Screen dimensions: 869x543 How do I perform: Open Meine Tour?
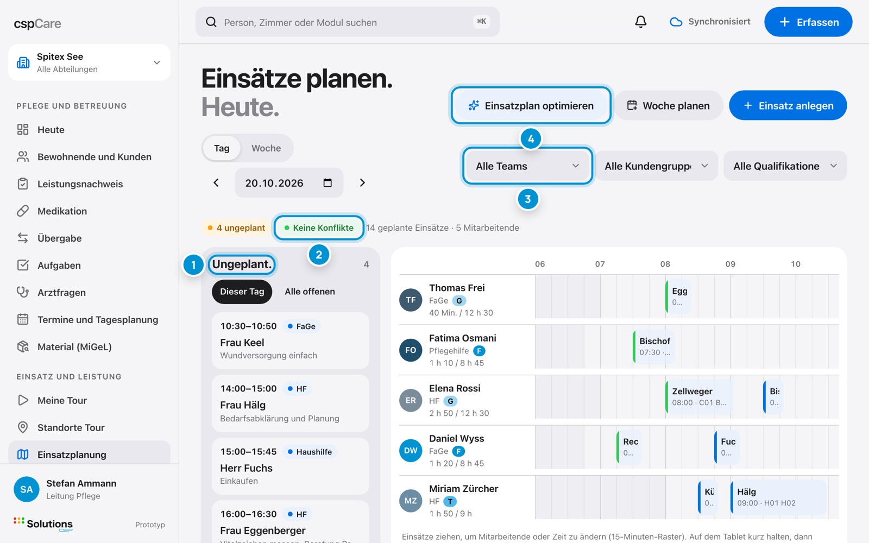point(90,401)
